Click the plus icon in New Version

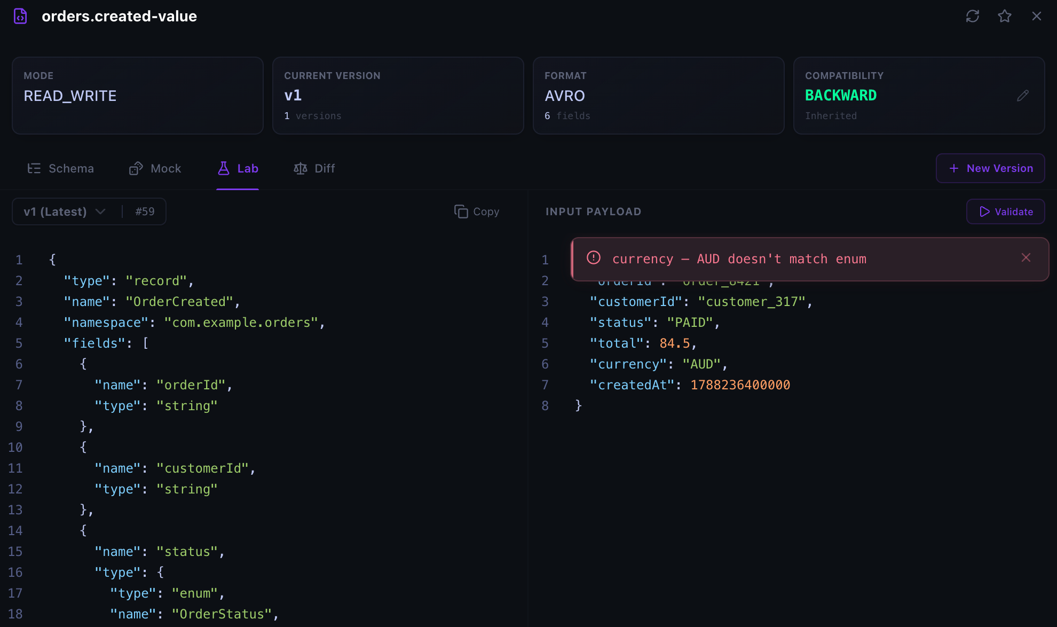coord(954,168)
